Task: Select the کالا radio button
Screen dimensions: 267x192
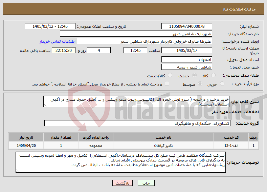Action: (213, 75)
